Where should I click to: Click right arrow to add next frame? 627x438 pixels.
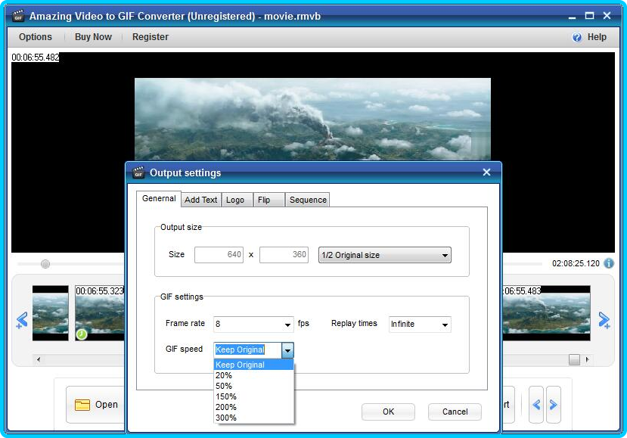point(604,320)
